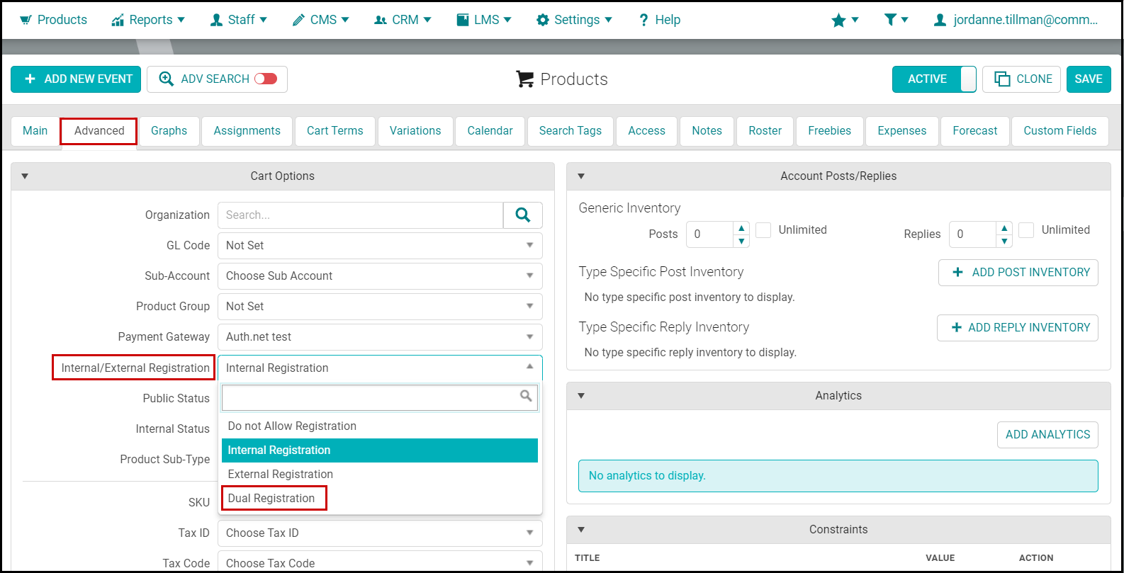
Task: Click the Organization search magnifier button
Action: 523,215
